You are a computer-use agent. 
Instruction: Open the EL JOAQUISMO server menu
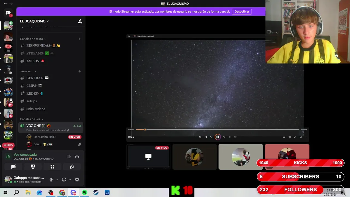coord(34,21)
